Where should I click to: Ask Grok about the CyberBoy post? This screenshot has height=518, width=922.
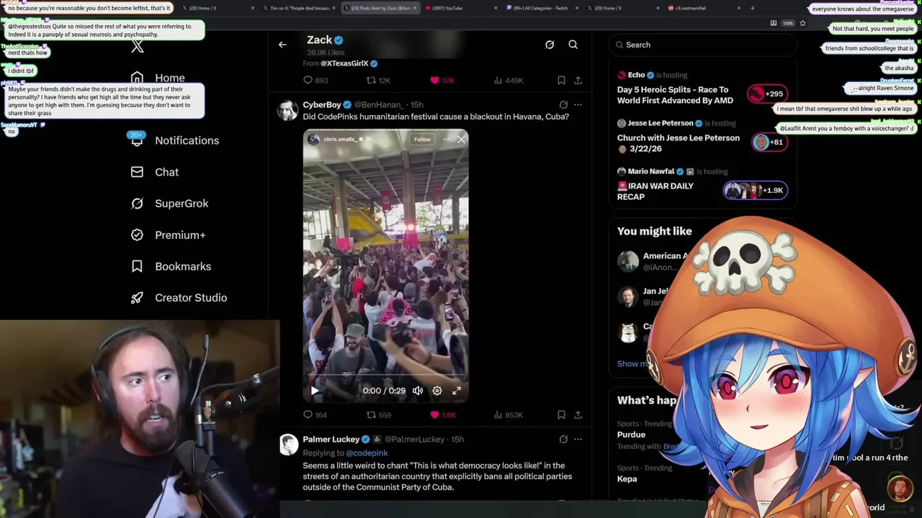(563, 105)
